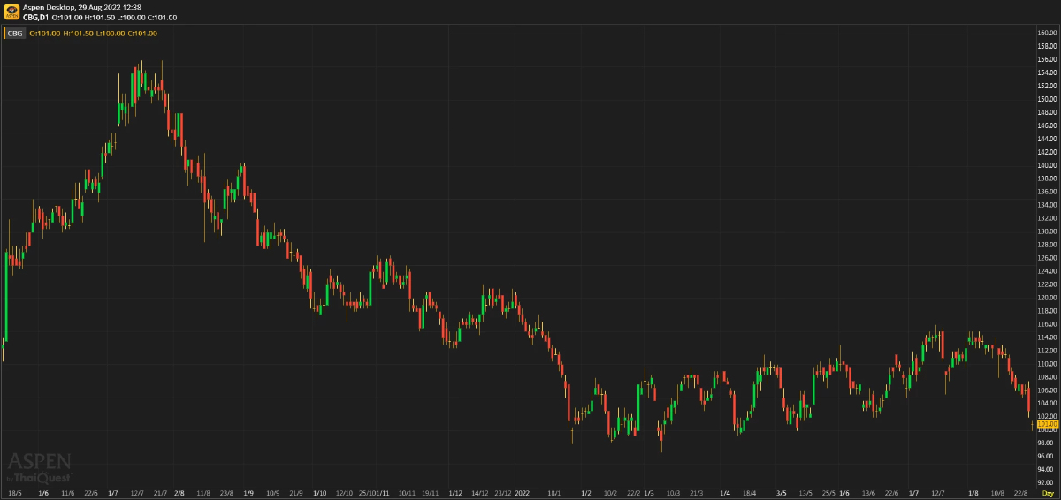The image size is (1061, 500).
Task: Click the 22/8 date axis label
Action: [x=1019, y=494]
